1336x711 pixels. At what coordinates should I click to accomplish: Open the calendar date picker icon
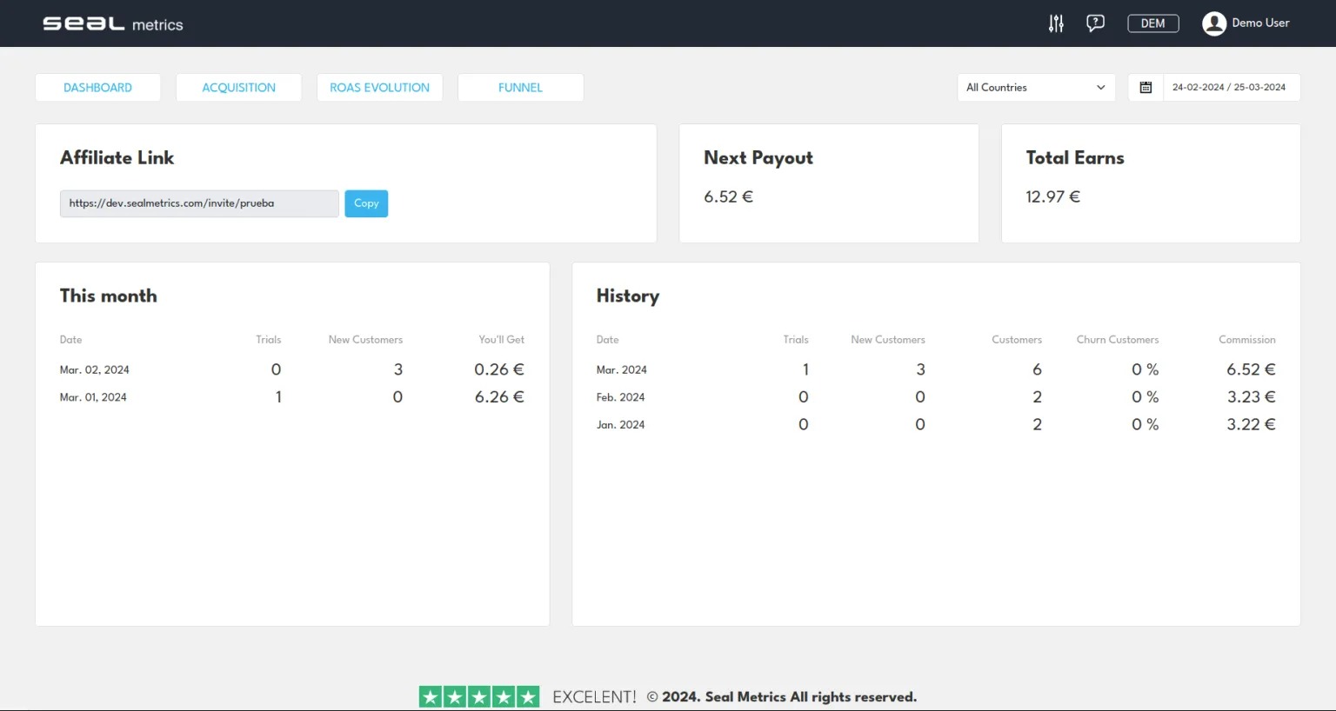1146,88
